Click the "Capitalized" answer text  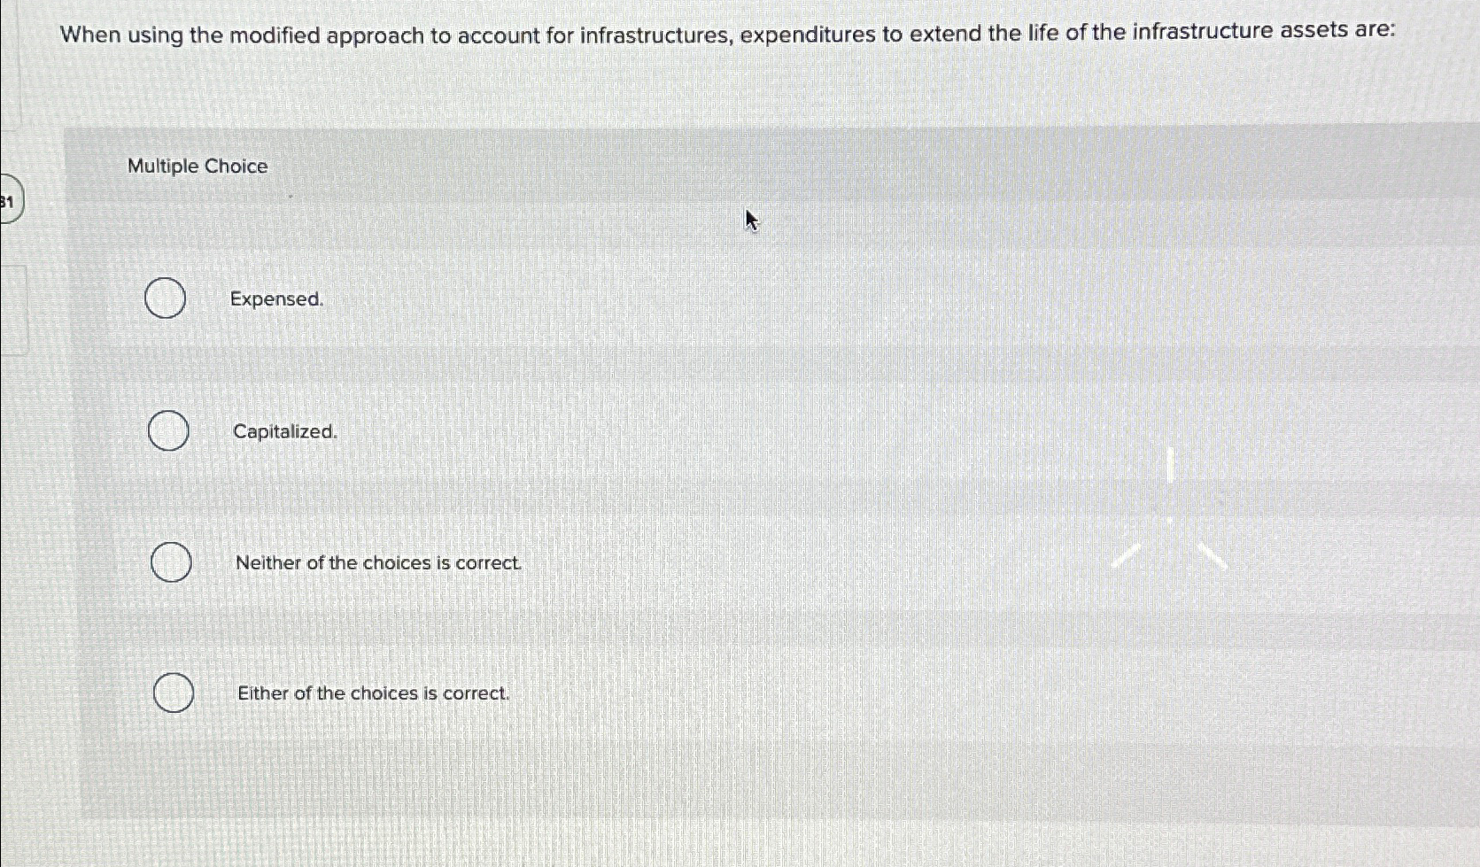coord(285,432)
